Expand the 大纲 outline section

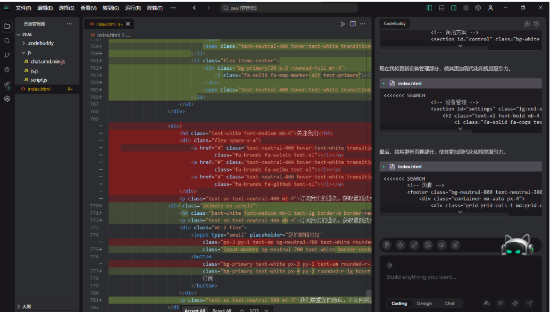(x=26, y=307)
